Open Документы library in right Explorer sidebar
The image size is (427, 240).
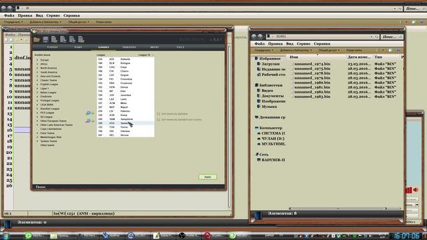[x=270, y=96]
